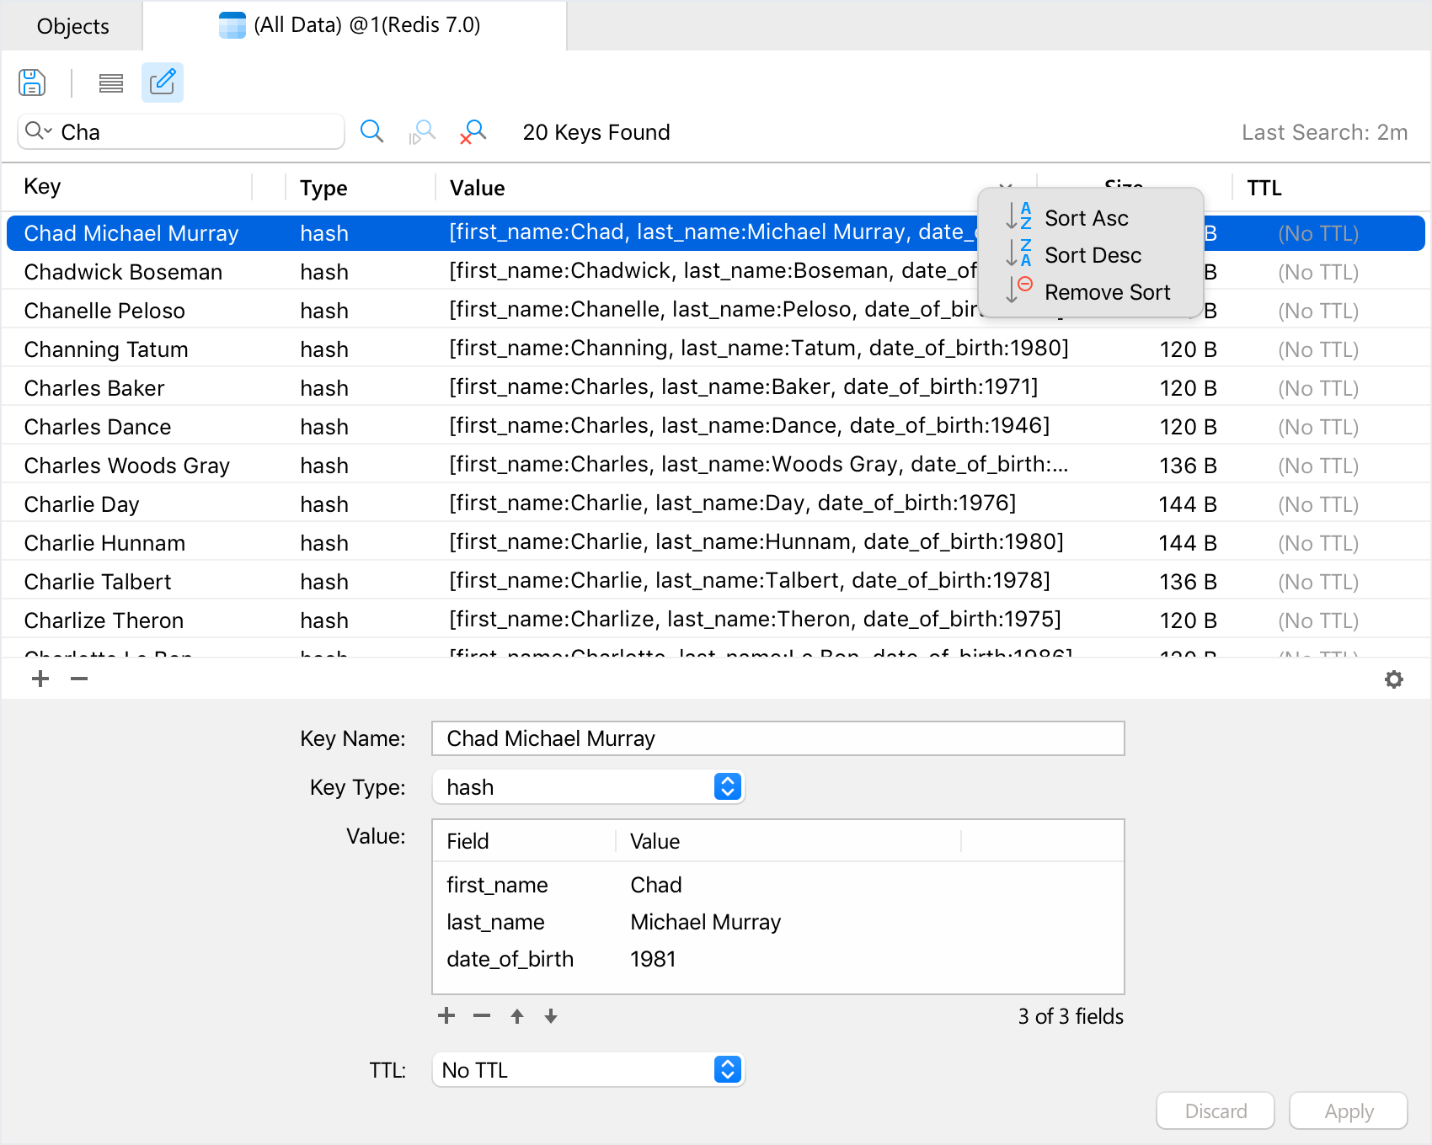Move field up with arrow icon
The height and width of the screenshot is (1145, 1432).
click(517, 1016)
